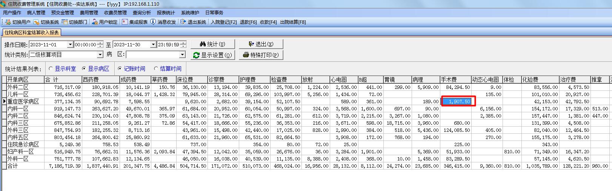This screenshot has width=612, height=191.
Task: Open the 用户操作 menu
Action: [x=12, y=13]
